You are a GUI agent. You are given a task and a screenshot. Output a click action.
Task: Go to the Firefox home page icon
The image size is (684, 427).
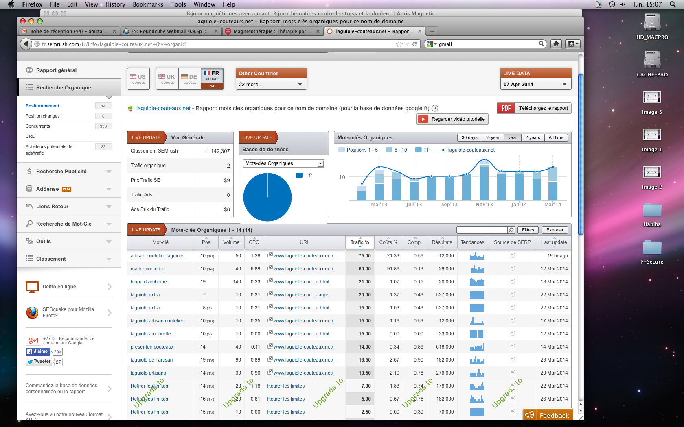[x=556, y=44]
